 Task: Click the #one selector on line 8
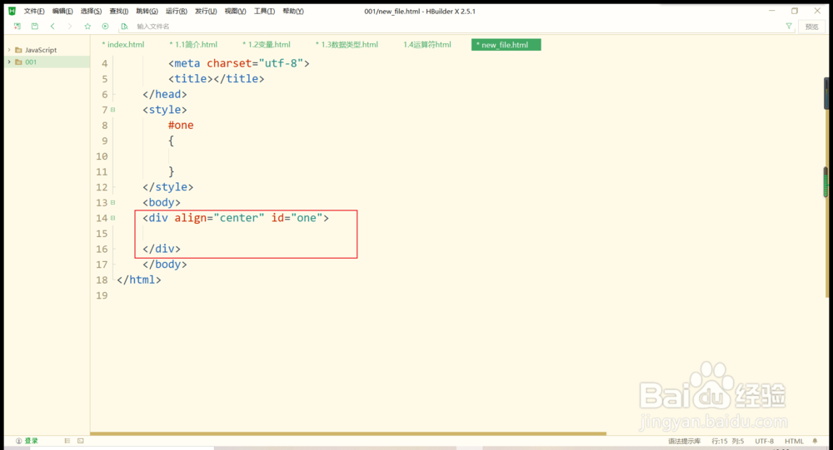point(181,126)
